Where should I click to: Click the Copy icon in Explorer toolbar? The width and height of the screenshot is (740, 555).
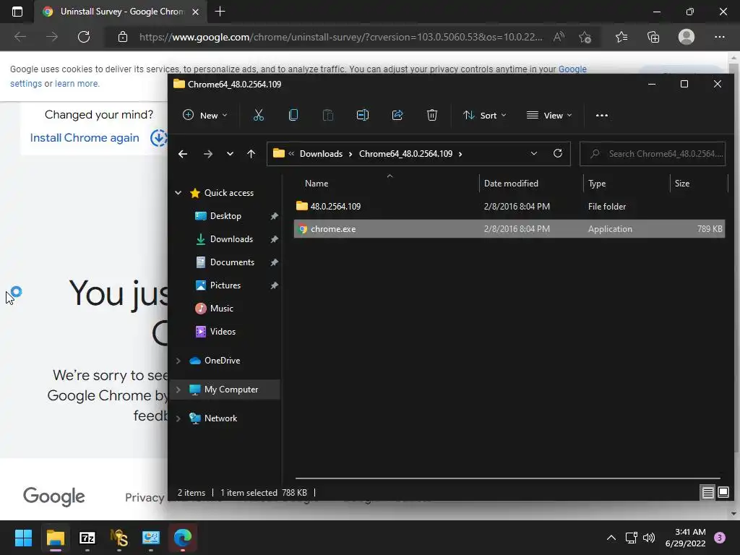click(293, 115)
